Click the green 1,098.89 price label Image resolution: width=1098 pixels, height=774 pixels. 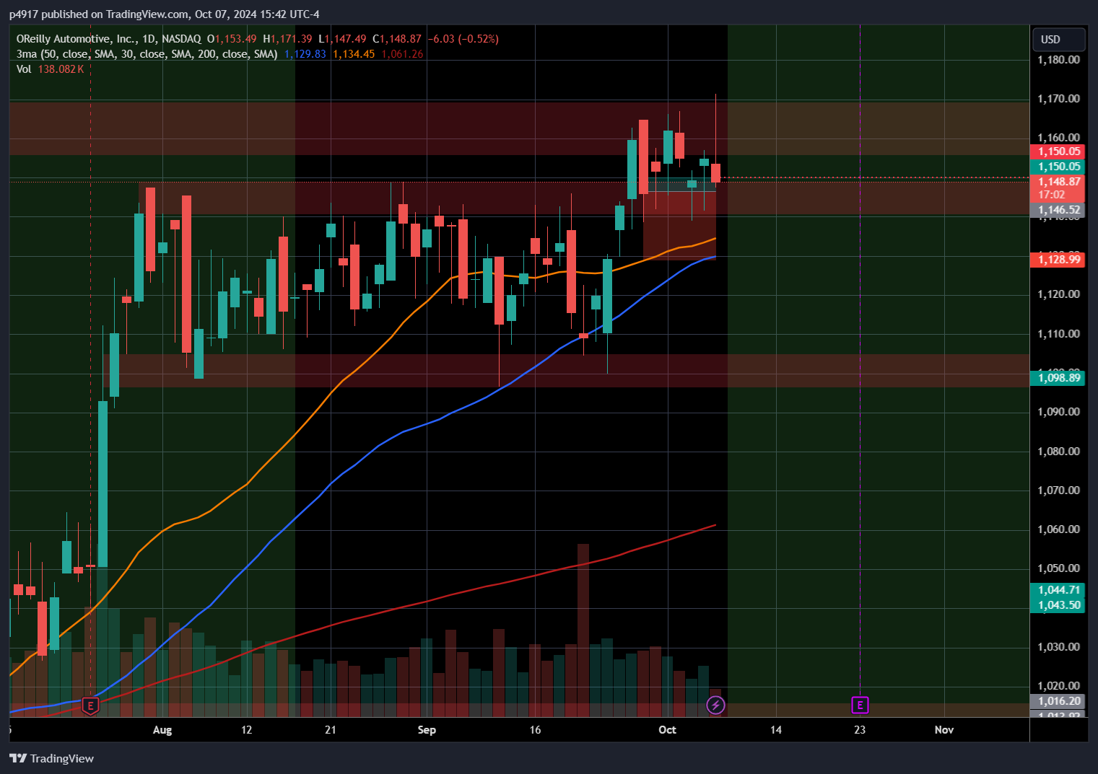tap(1058, 378)
